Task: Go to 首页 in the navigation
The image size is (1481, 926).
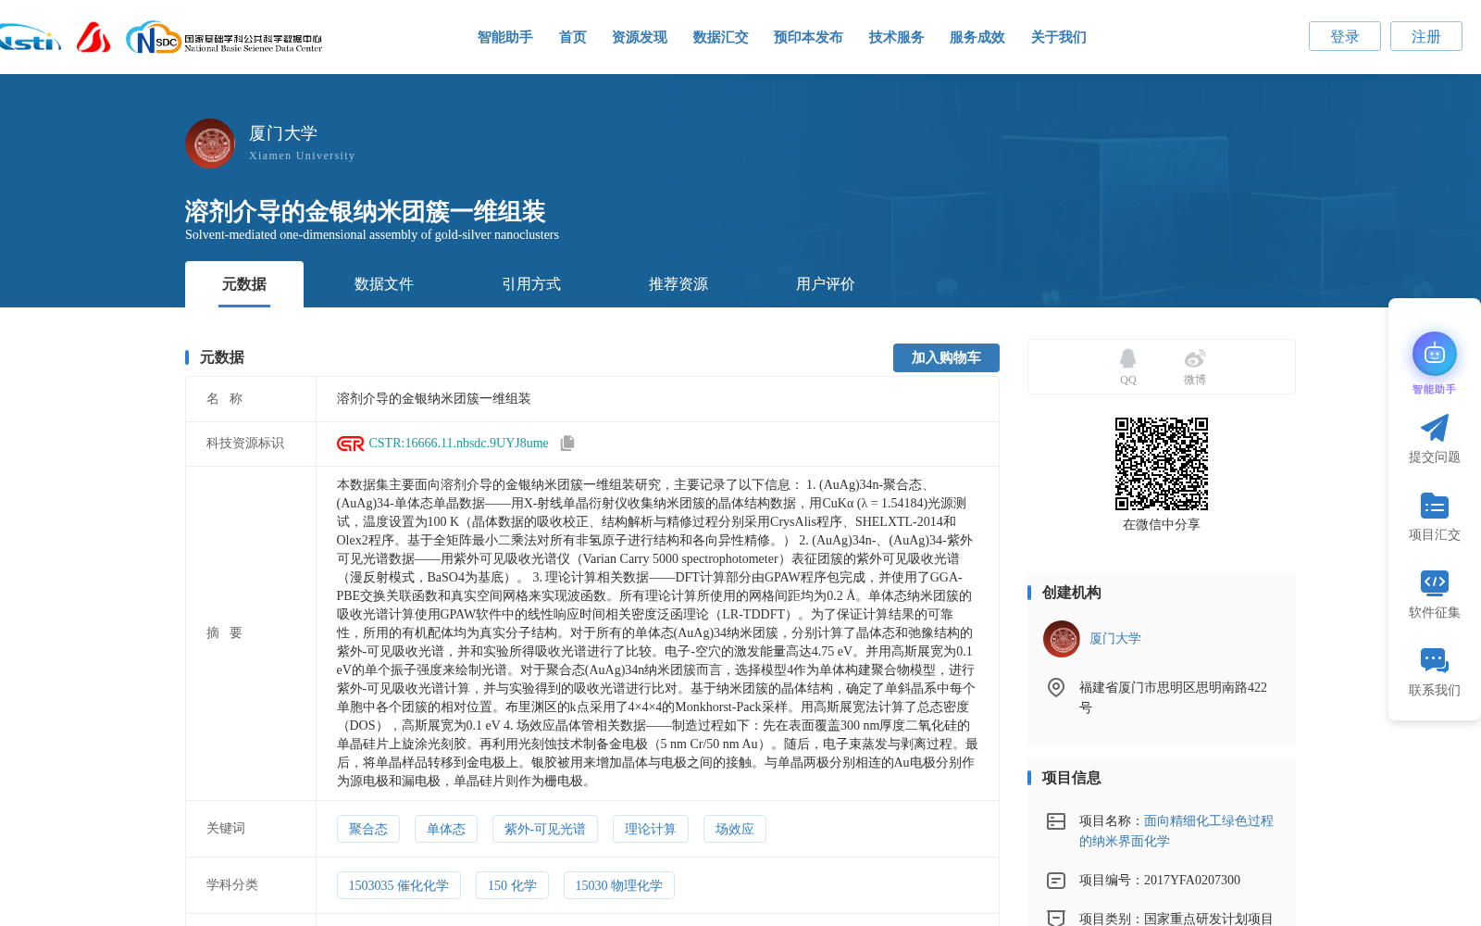Action: coord(573,37)
